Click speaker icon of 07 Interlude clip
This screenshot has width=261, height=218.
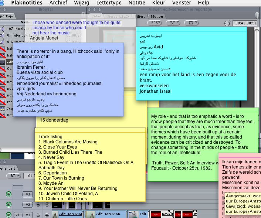(2, 35)
